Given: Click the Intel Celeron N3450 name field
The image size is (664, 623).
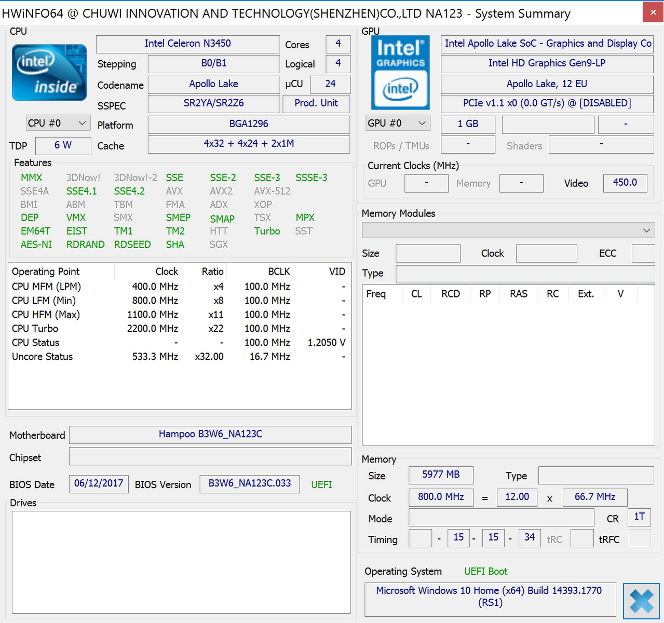Looking at the screenshot, I should click(x=188, y=44).
